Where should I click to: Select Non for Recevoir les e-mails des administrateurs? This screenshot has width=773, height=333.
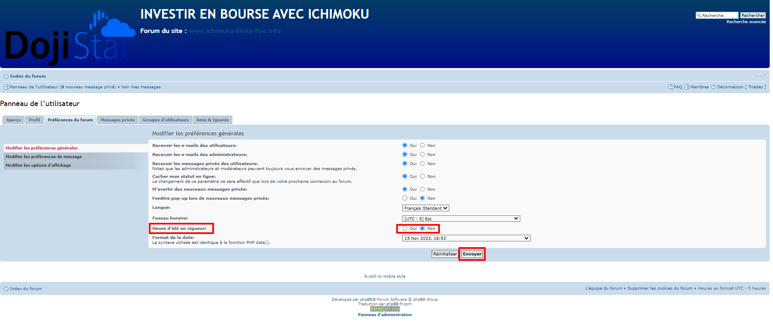point(422,155)
